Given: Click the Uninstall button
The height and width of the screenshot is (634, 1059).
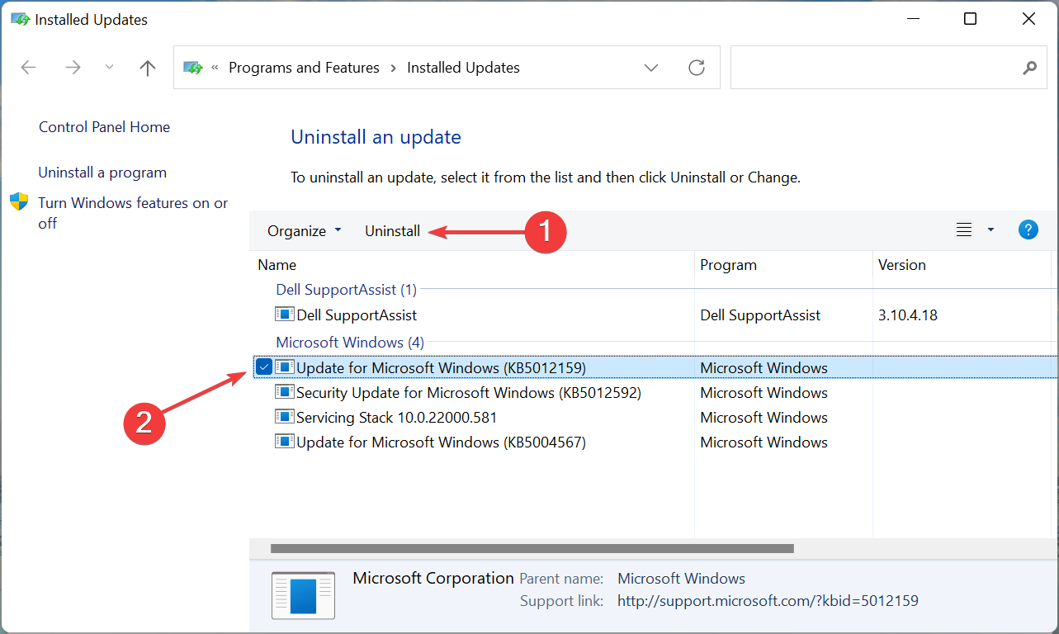Looking at the screenshot, I should (392, 230).
